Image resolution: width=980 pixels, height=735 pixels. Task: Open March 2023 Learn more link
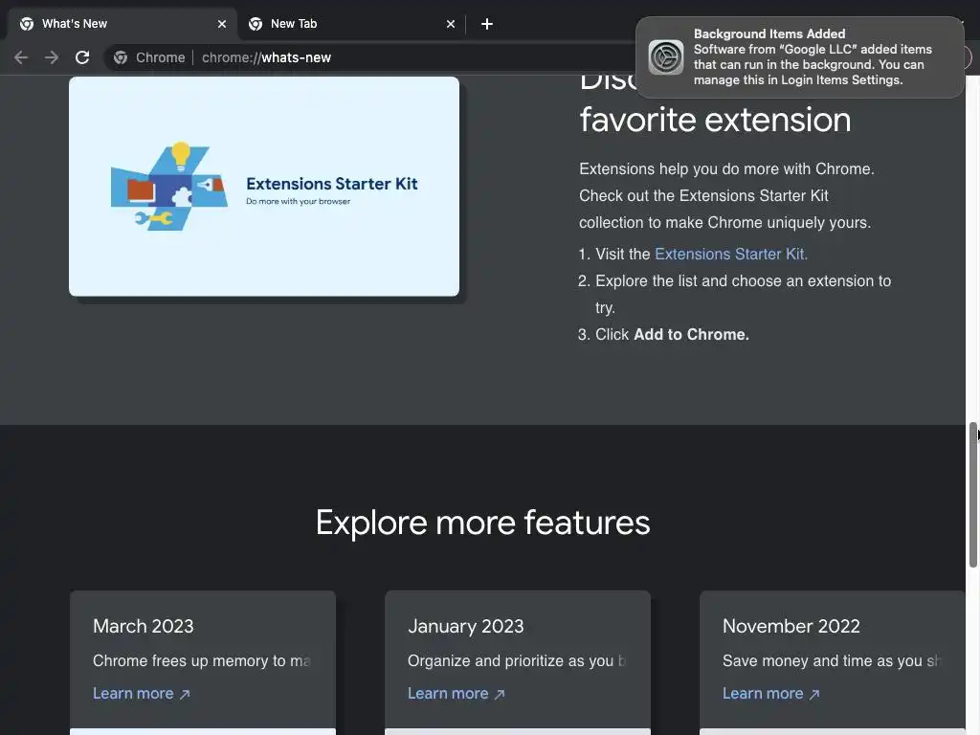pos(141,693)
